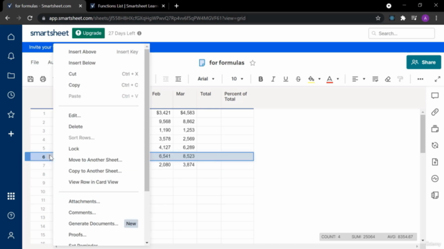Image resolution: width=444 pixels, height=249 pixels.
Task: Select View Row in Card View
Action: (x=93, y=182)
